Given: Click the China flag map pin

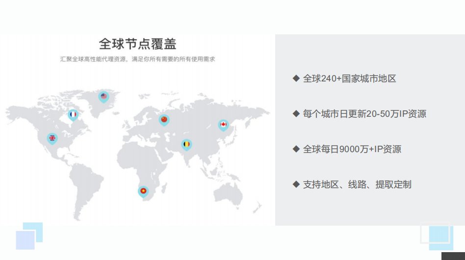Looking at the screenshot, I should [164, 120].
